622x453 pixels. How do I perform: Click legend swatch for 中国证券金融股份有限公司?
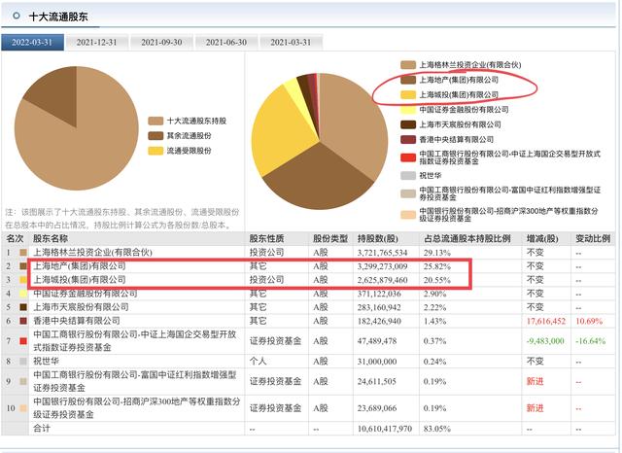coord(408,110)
